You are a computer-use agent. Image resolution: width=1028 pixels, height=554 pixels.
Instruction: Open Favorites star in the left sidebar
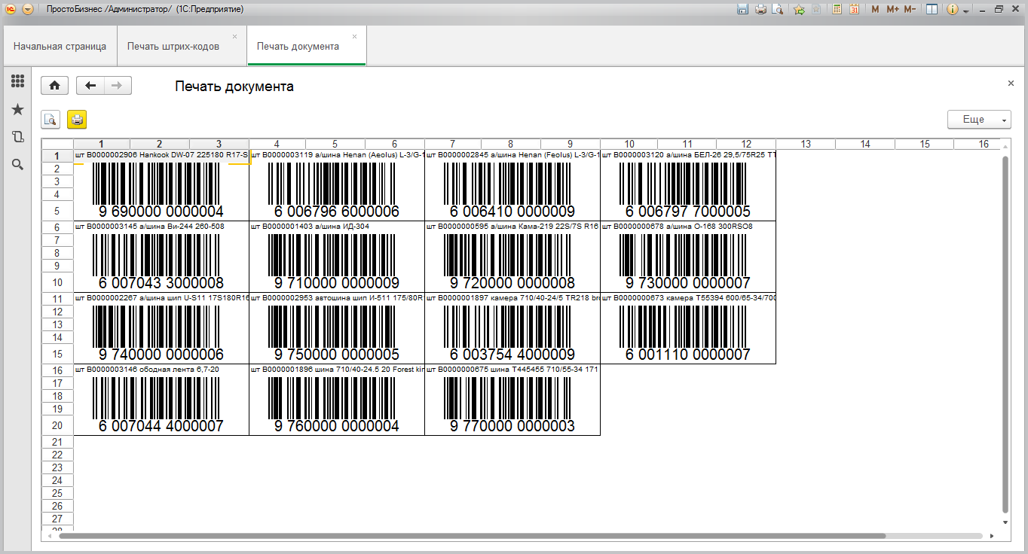17,110
